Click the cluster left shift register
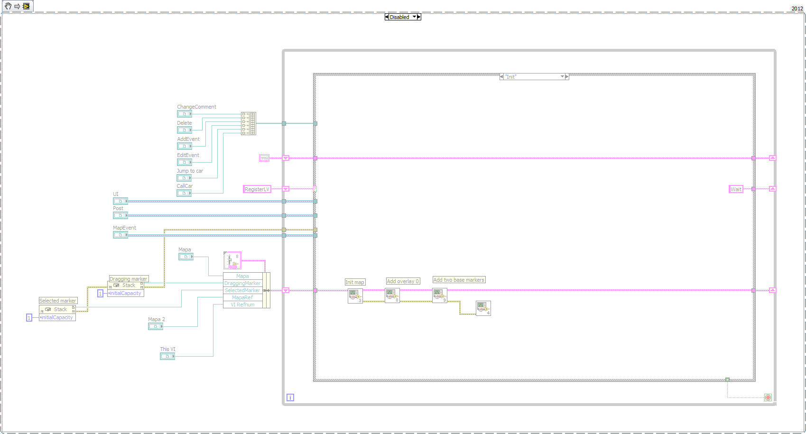 286,290
